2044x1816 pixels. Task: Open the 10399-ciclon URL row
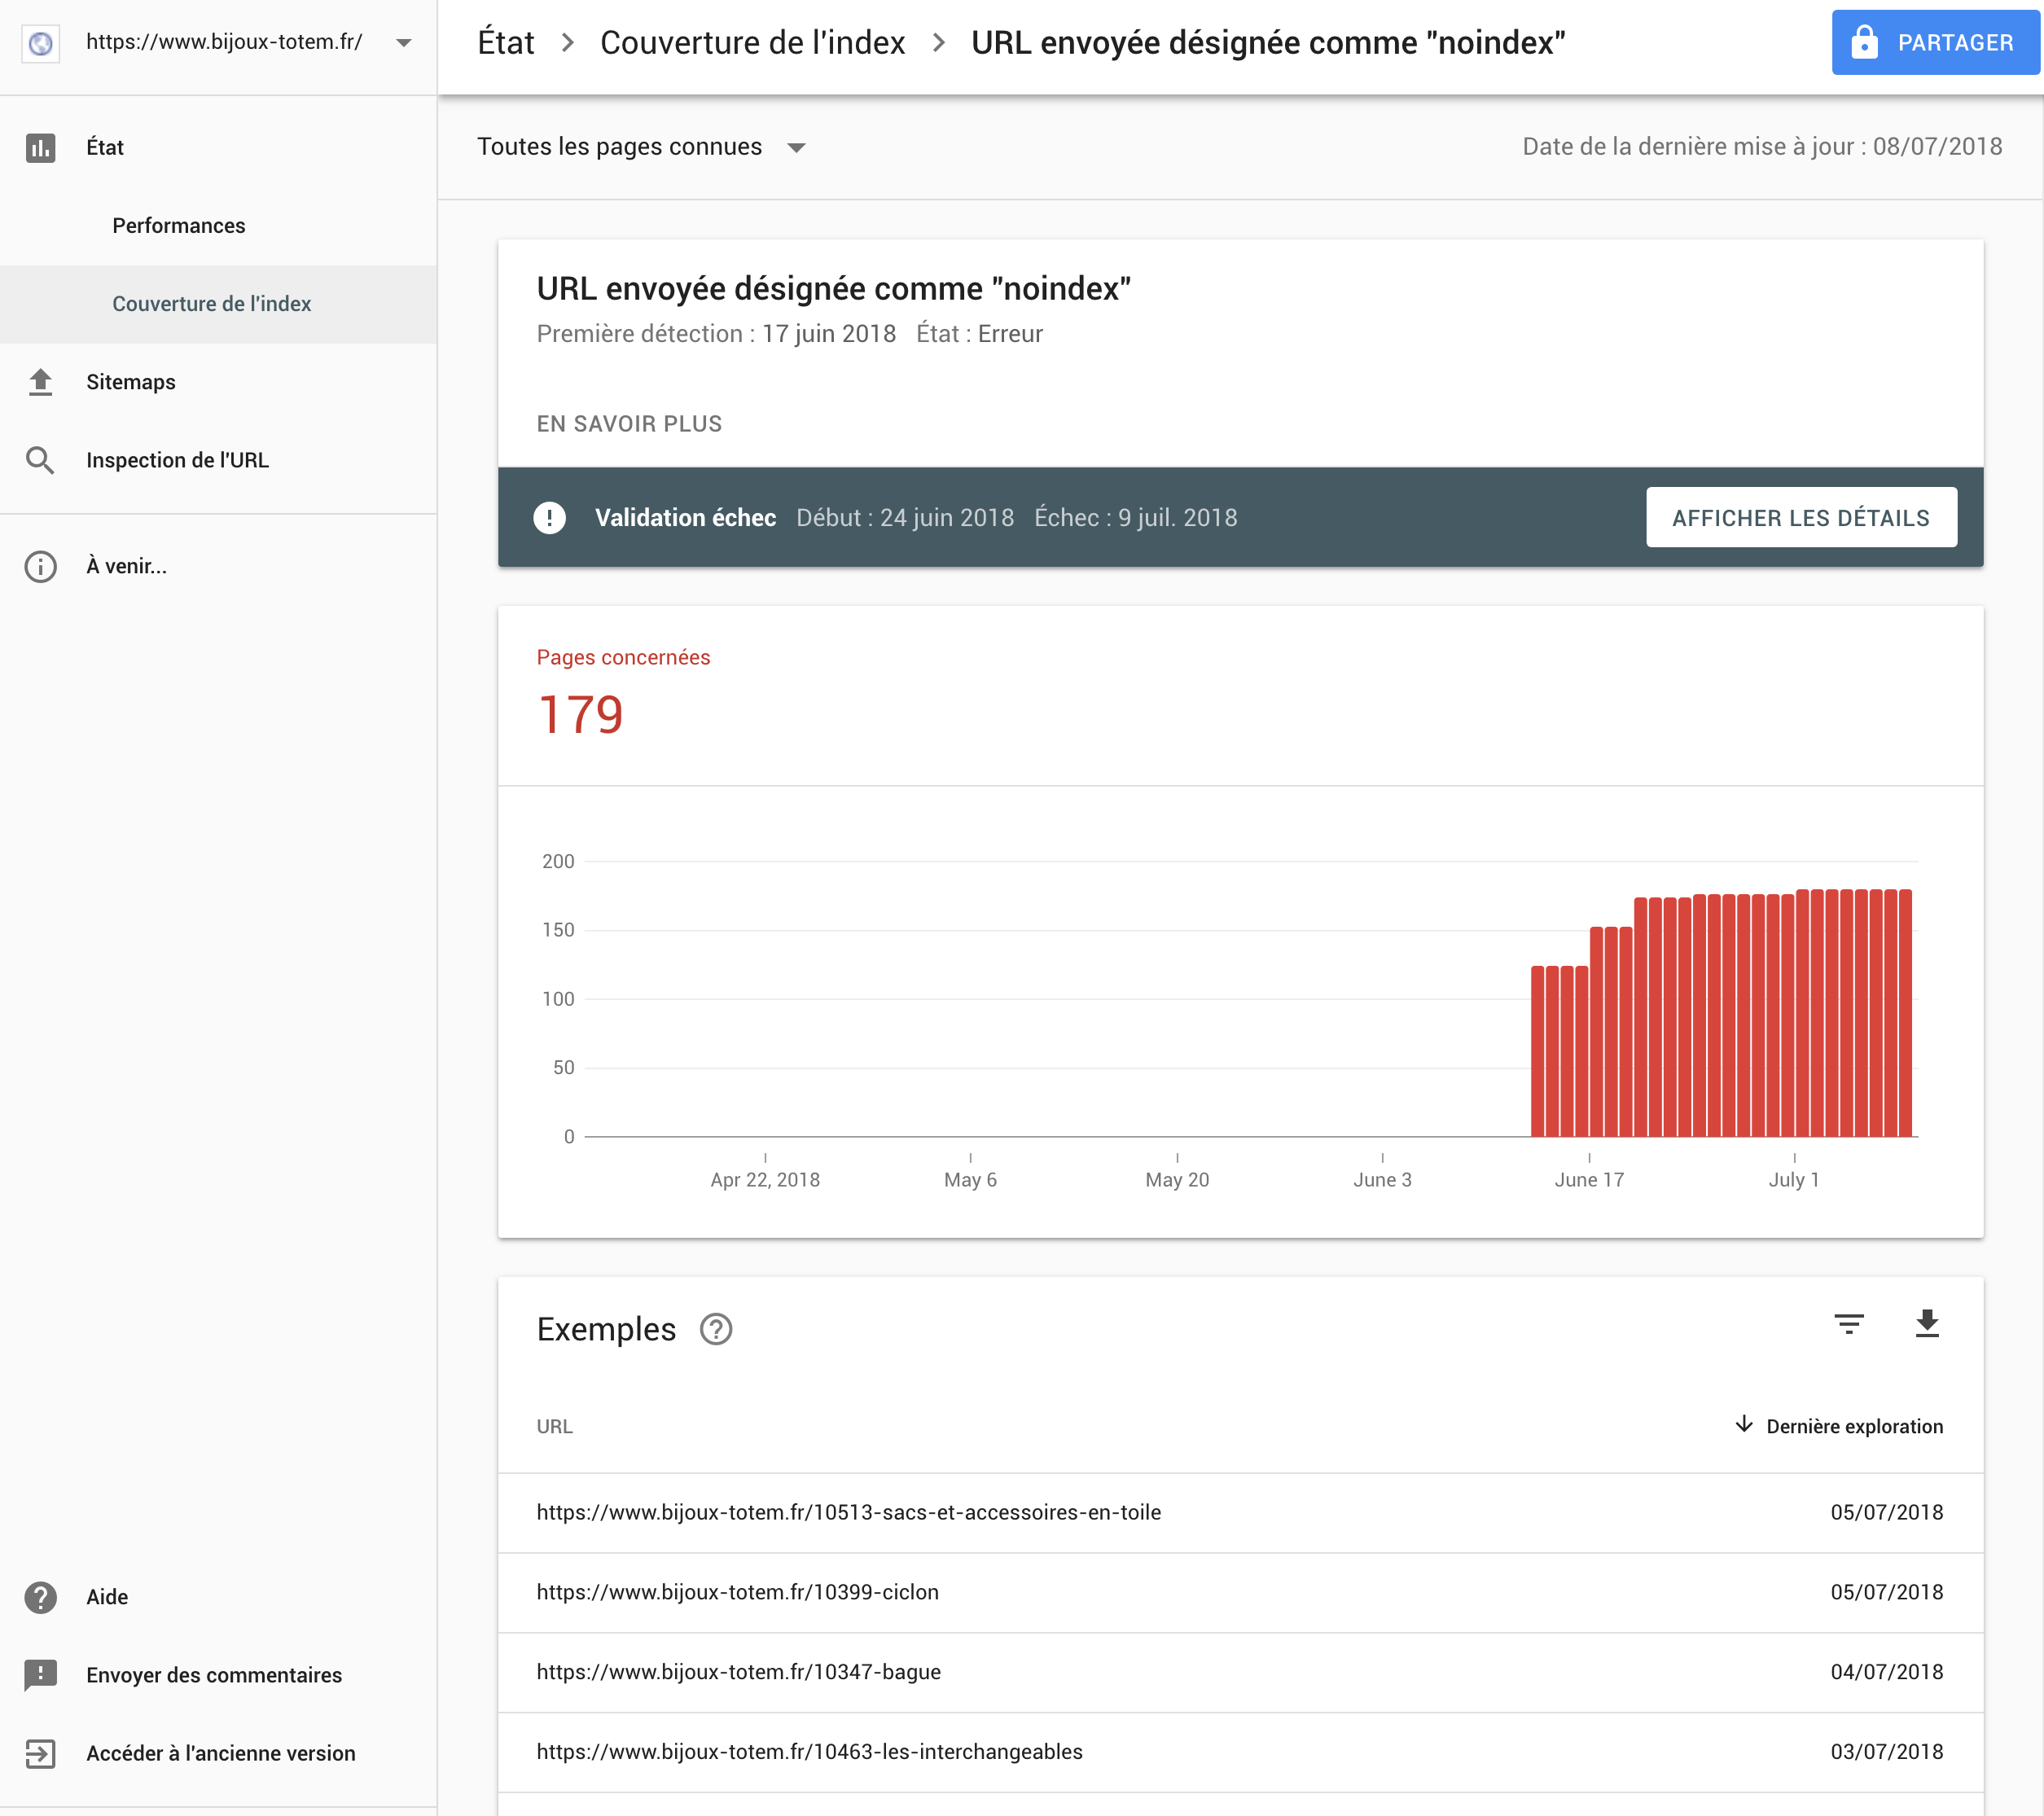tap(1240, 1593)
